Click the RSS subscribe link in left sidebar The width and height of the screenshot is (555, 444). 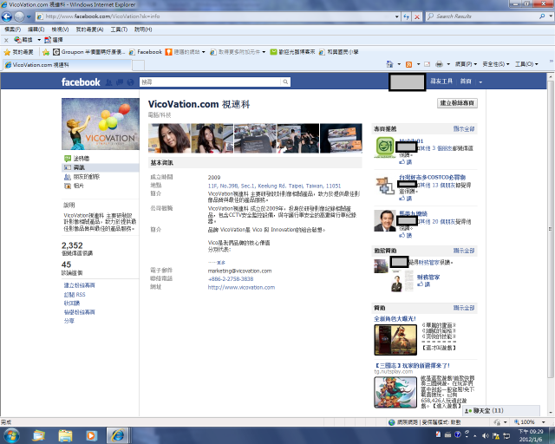pyautogui.click(x=75, y=295)
